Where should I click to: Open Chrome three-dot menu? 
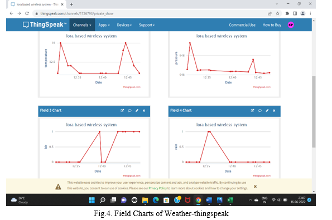(310, 13)
